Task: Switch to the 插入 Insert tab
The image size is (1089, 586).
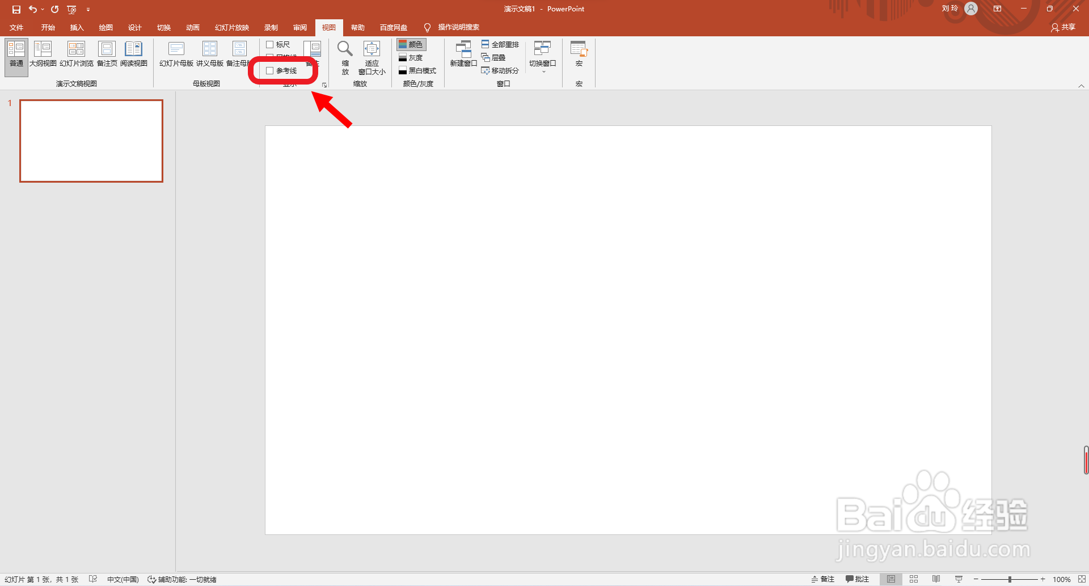Action: point(77,27)
